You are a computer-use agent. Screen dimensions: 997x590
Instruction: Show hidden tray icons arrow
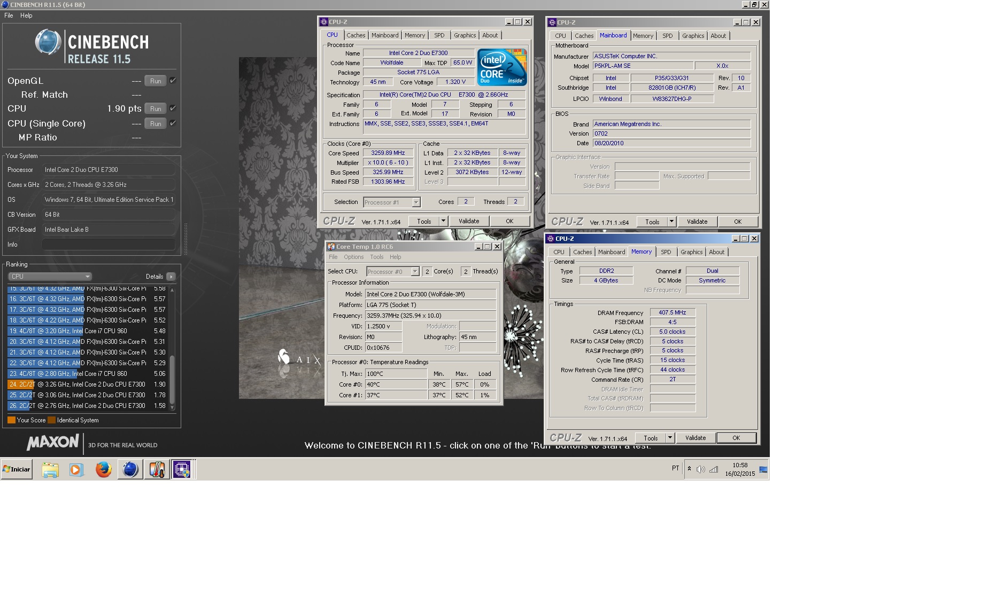click(x=689, y=469)
